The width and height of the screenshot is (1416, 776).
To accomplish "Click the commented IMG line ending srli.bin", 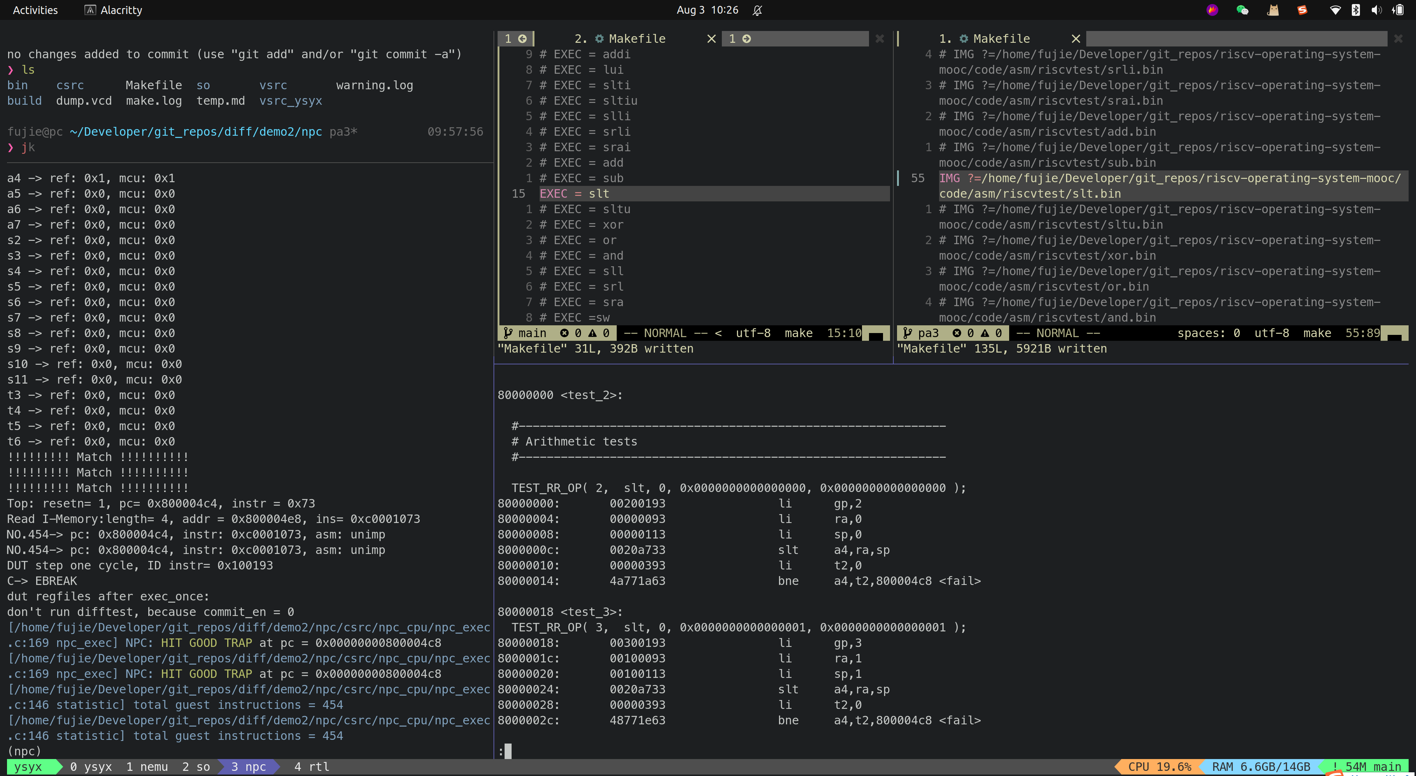I will point(1160,62).
